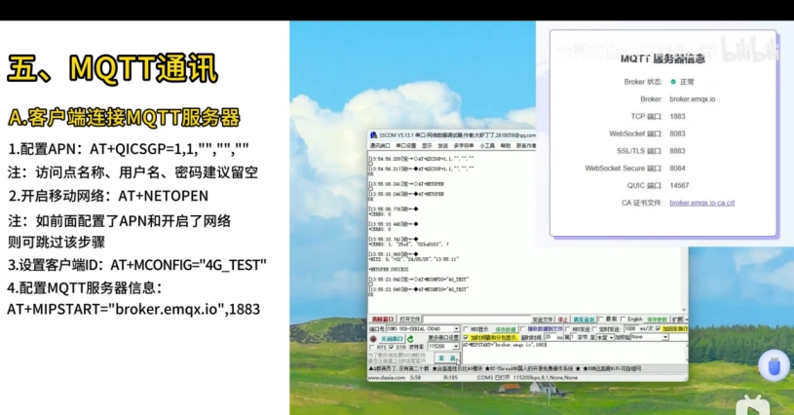Click the 1000 ms/次 interval field

coord(630,329)
